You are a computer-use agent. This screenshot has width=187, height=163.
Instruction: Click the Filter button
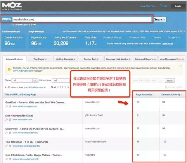169,81
